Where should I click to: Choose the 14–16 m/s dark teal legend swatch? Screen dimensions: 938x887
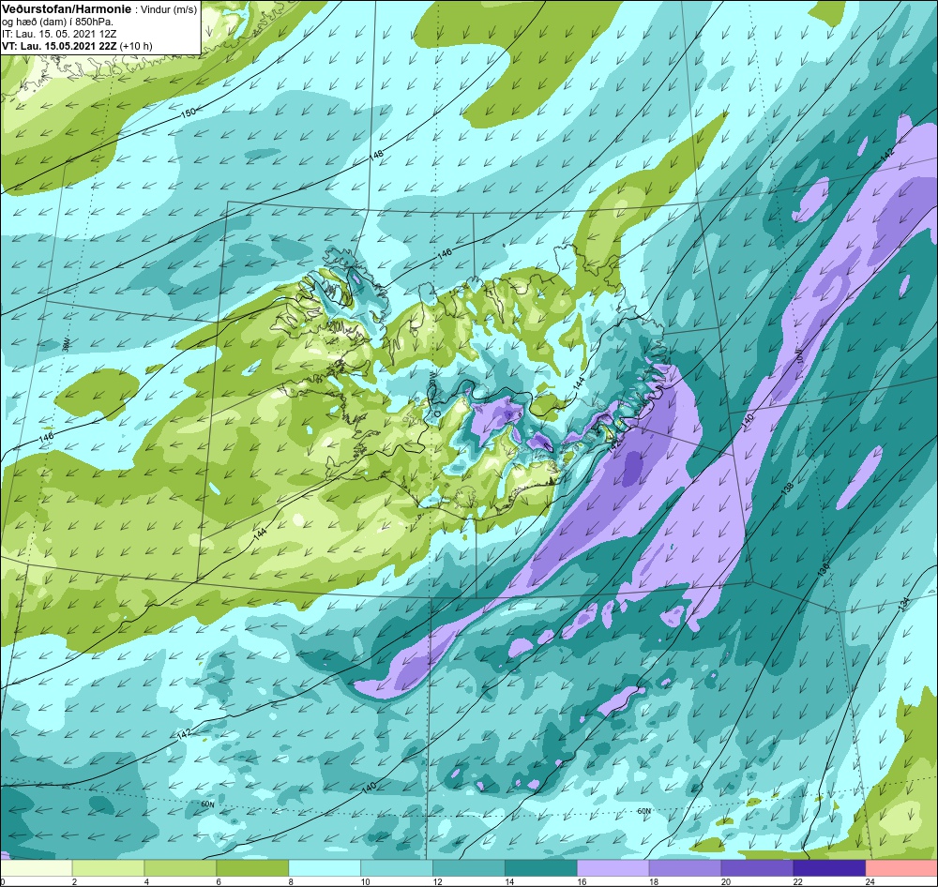click(x=541, y=868)
